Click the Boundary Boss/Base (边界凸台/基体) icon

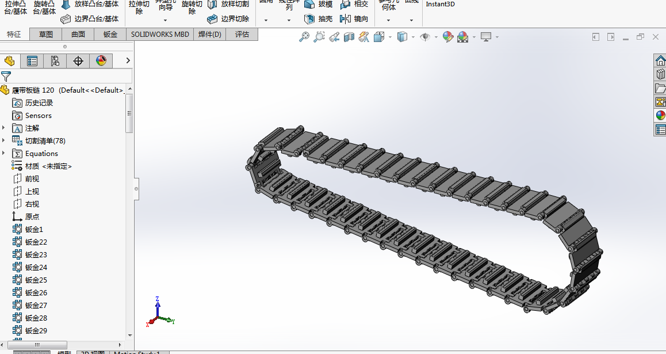[x=66, y=18]
